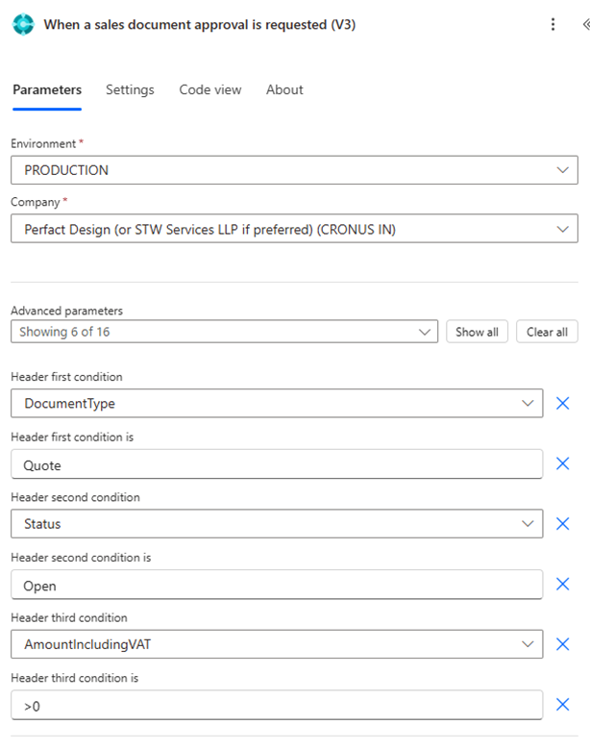Remove the Header second condition is parameter

563,584
